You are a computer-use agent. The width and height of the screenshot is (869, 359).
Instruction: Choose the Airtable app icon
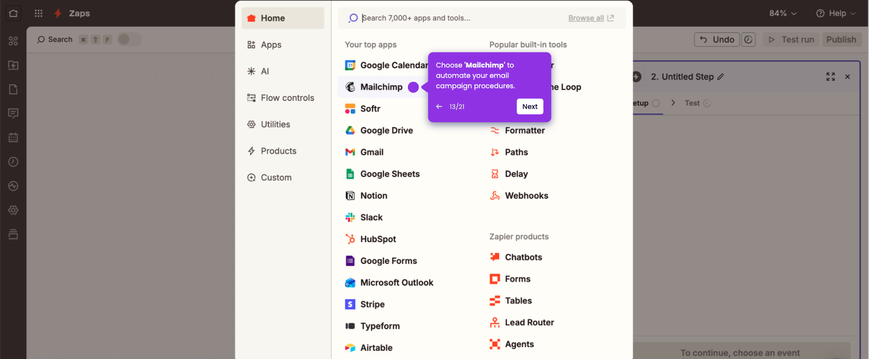pos(350,348)
